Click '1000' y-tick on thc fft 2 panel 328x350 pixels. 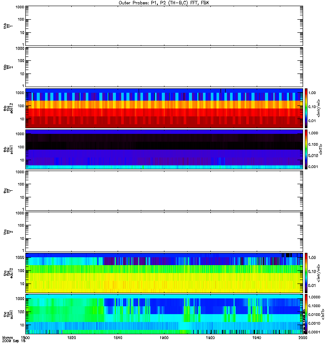[x=20, y=213]
